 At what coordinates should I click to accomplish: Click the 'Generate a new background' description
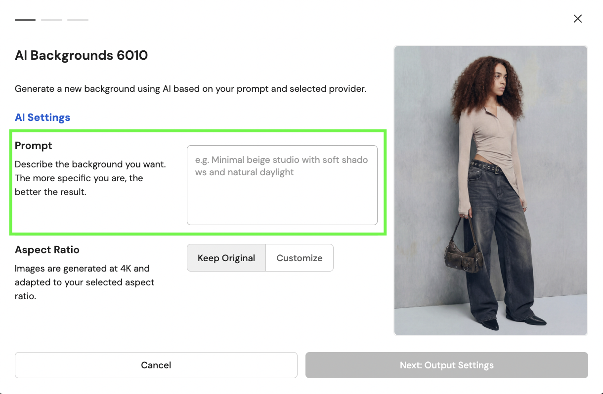190,89
